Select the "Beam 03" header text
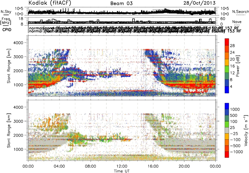 coord(121,3)
